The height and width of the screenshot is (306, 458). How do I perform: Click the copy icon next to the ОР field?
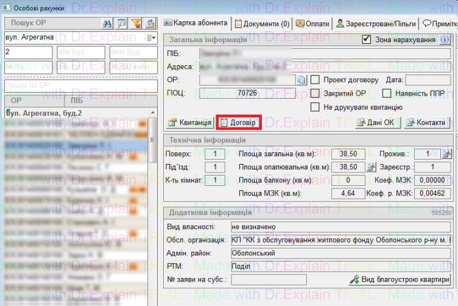tap(302, 79)
